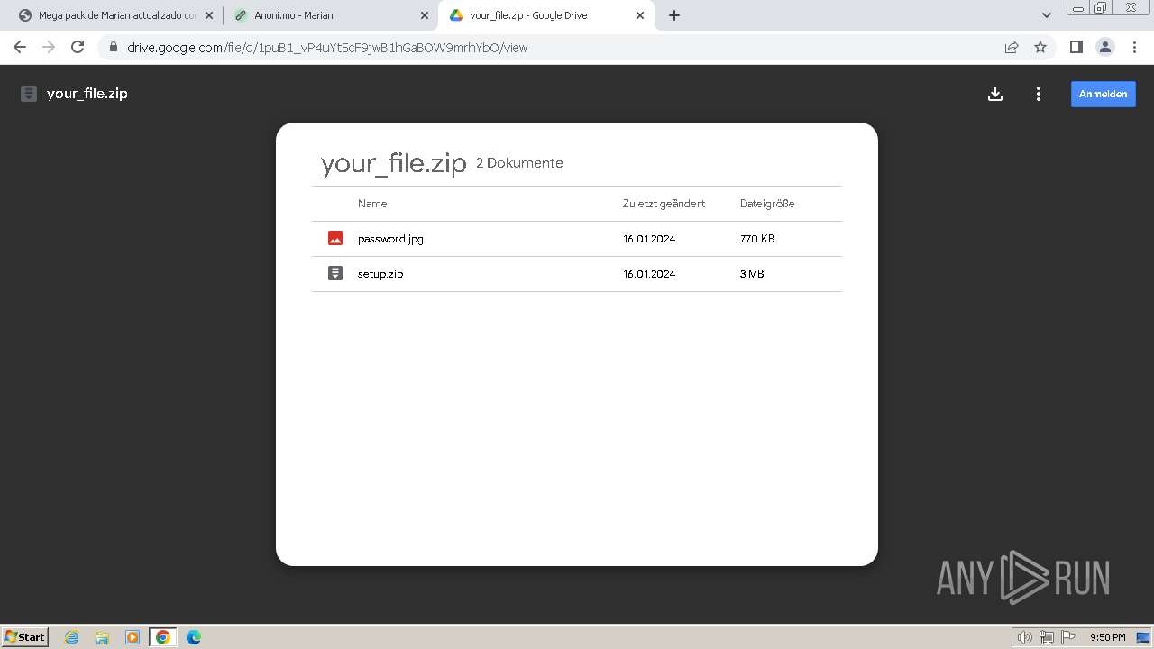Toggle the browser side panel
1154x649 pixels.
1076,47
